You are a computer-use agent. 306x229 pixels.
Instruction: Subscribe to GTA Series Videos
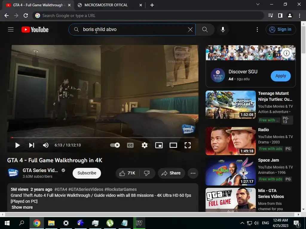(87, 173)
